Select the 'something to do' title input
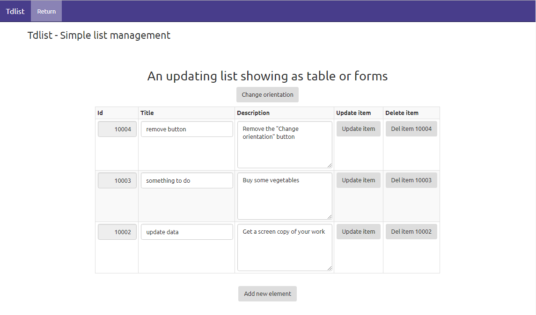Viewport: 536px width, 315px height. (187, 181)
